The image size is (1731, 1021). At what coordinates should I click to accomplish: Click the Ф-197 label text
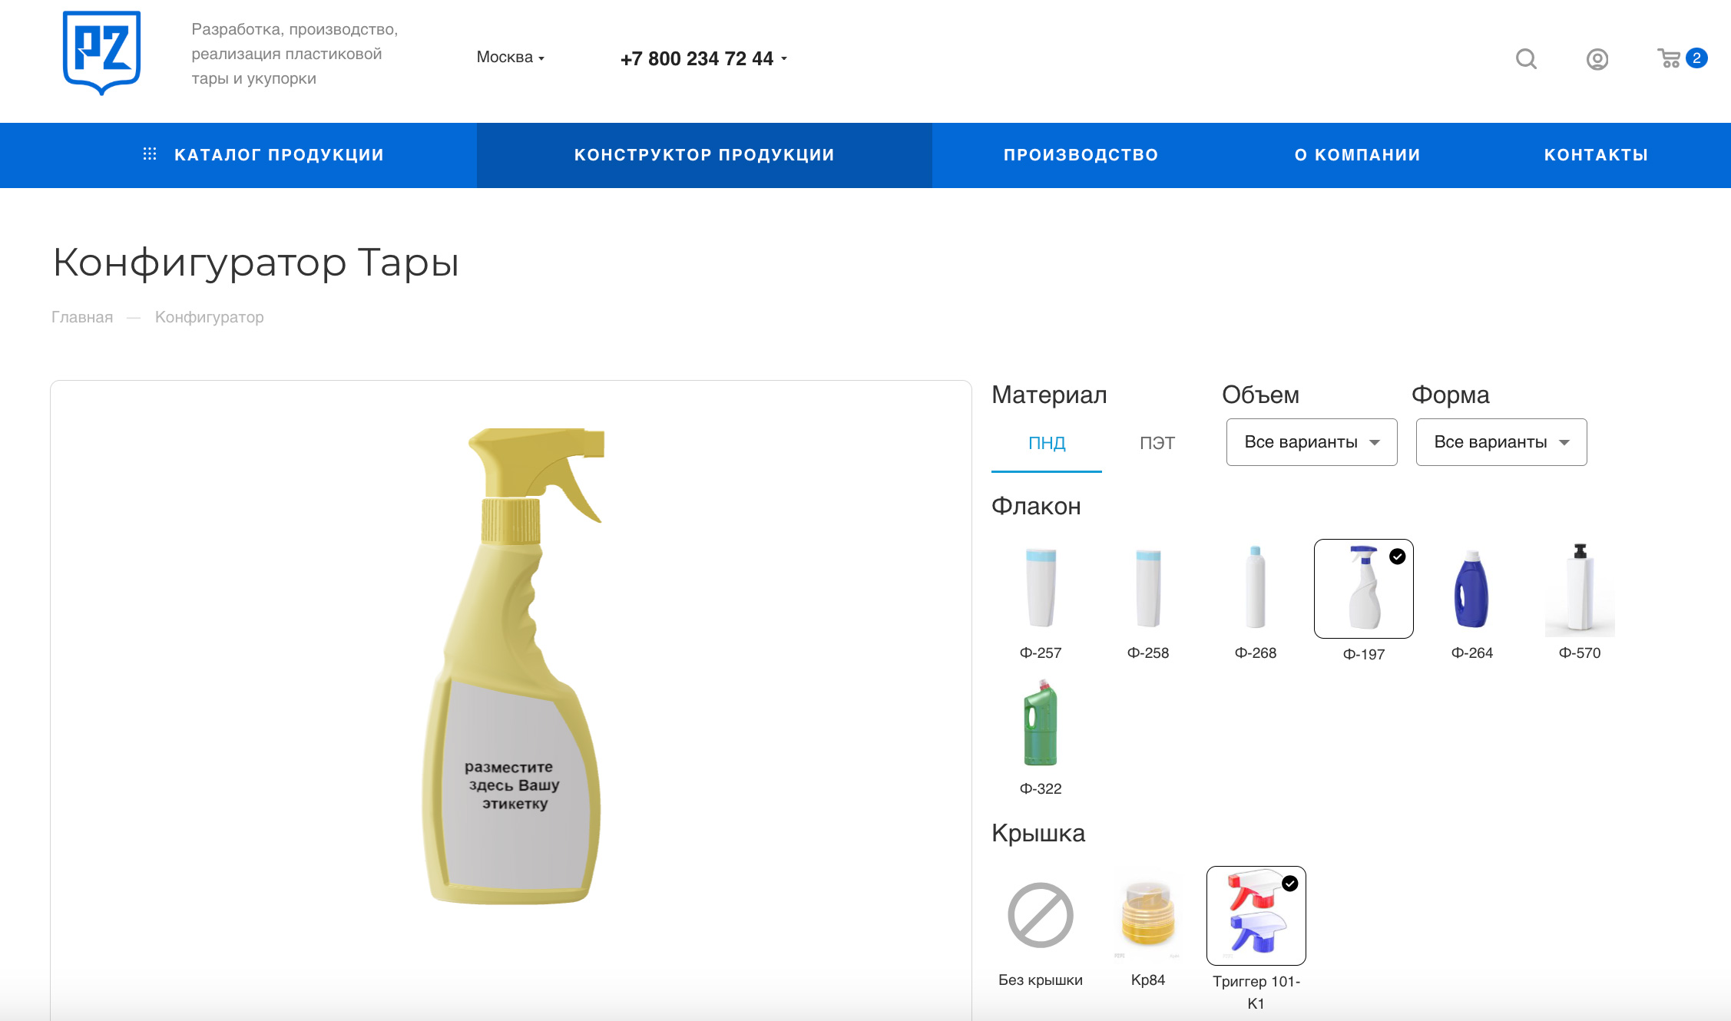(x=1364, y=654)
